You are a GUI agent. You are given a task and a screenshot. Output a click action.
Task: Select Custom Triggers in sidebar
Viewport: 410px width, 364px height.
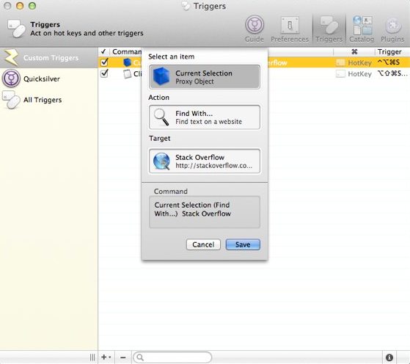click(48, 58)
